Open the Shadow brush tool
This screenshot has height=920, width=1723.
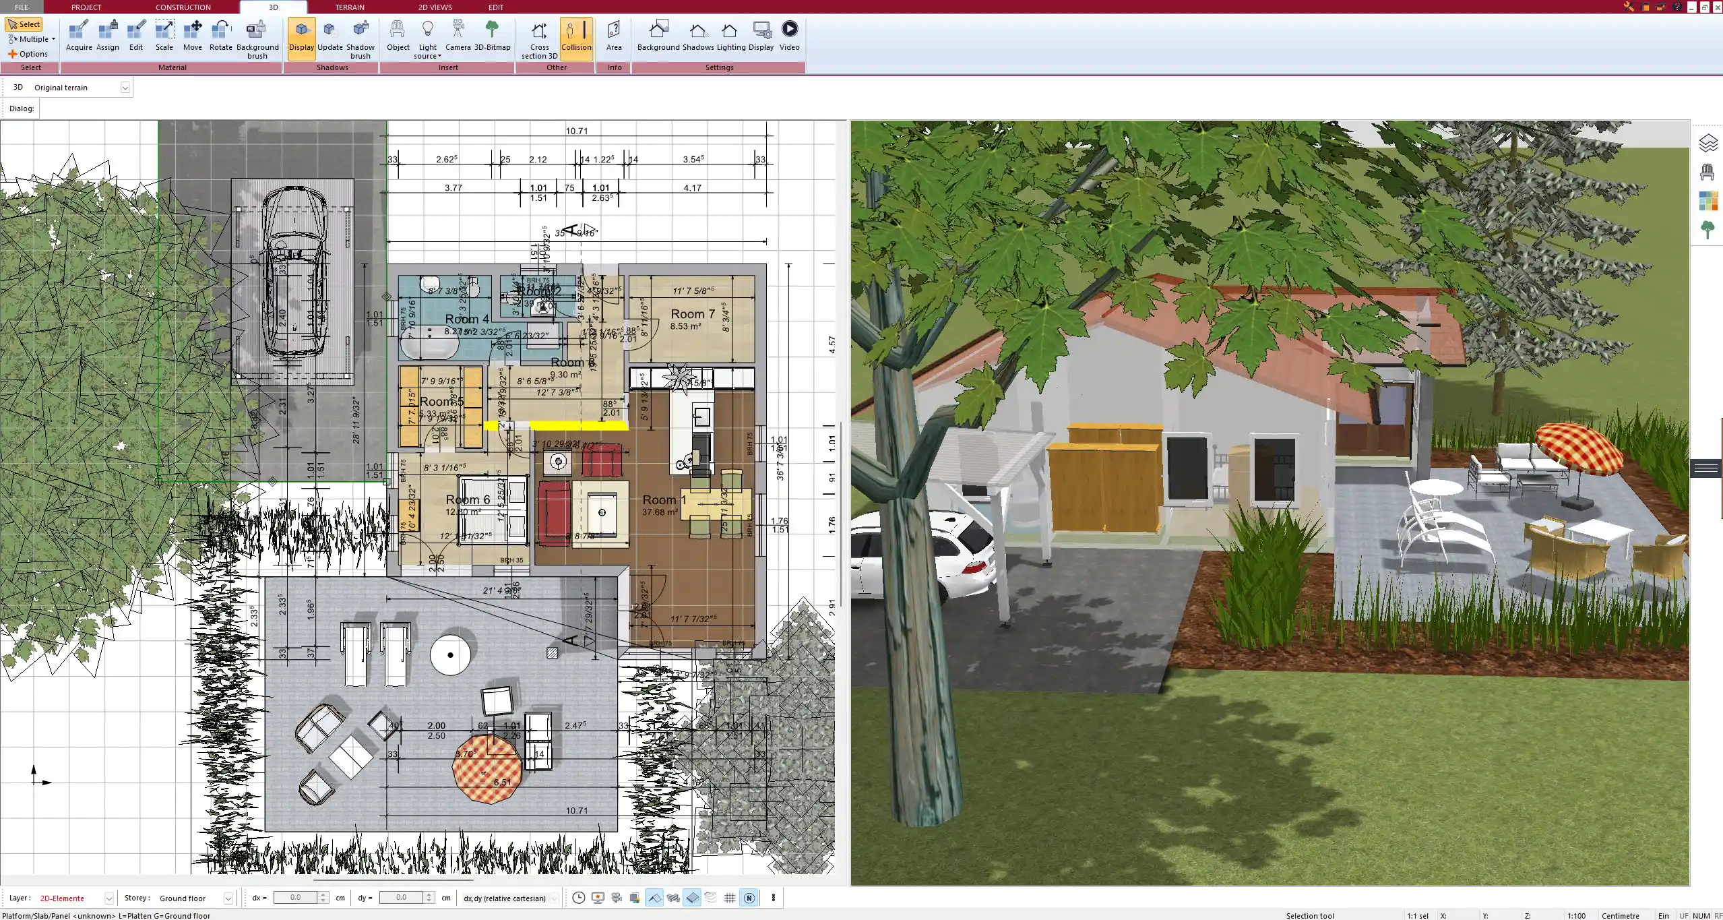360,37
